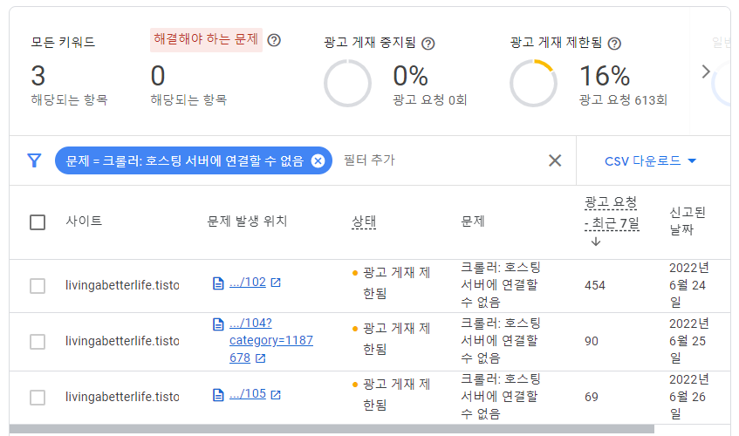Open the .../105 page link
The width and height of the screenshot is (739, 436).
pyautogui.click(x=248, y=393)
